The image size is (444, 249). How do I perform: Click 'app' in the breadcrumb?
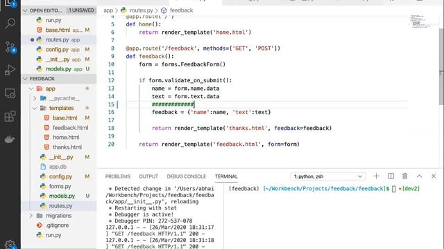click(108, 10)
